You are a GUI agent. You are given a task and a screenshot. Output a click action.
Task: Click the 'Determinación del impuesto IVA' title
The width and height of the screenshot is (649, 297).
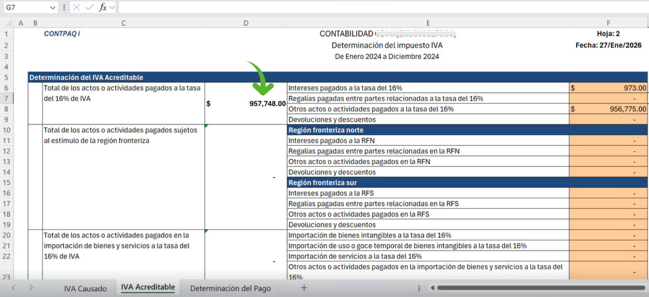387,45
